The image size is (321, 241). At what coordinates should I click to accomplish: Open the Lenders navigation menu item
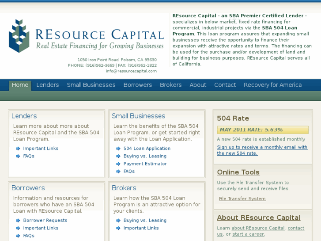[x=48, y=85]
